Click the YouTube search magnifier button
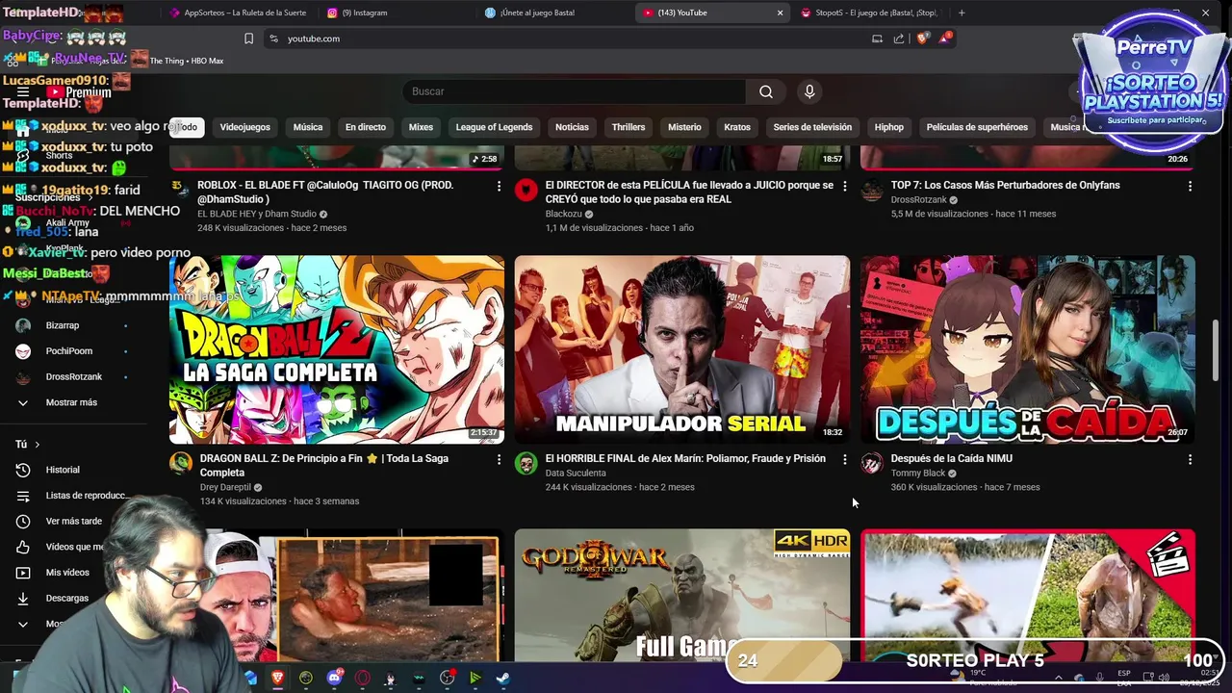 [766, 91]
